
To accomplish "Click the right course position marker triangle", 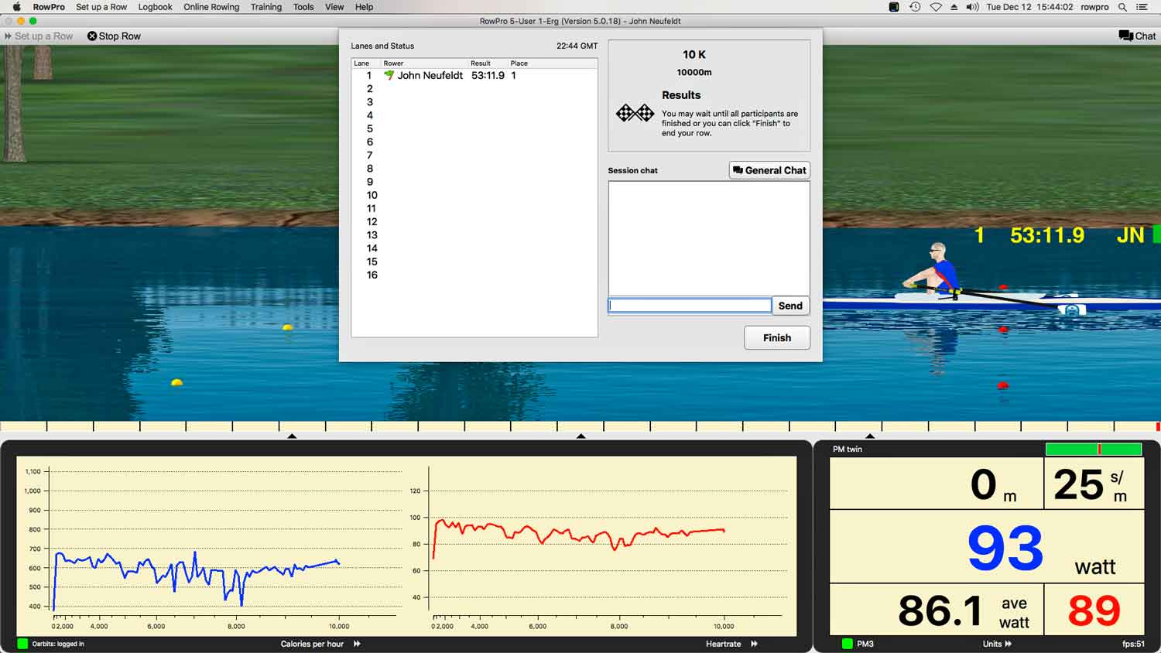I will pyautogui.click(x=870, y=436).
